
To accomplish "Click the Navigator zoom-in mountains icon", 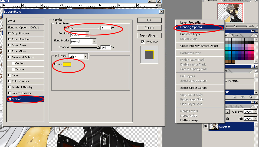I will click(251, 26).
